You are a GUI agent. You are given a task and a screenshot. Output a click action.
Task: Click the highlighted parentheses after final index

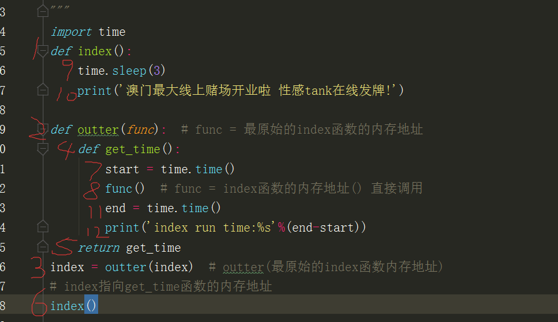(91, 306)
